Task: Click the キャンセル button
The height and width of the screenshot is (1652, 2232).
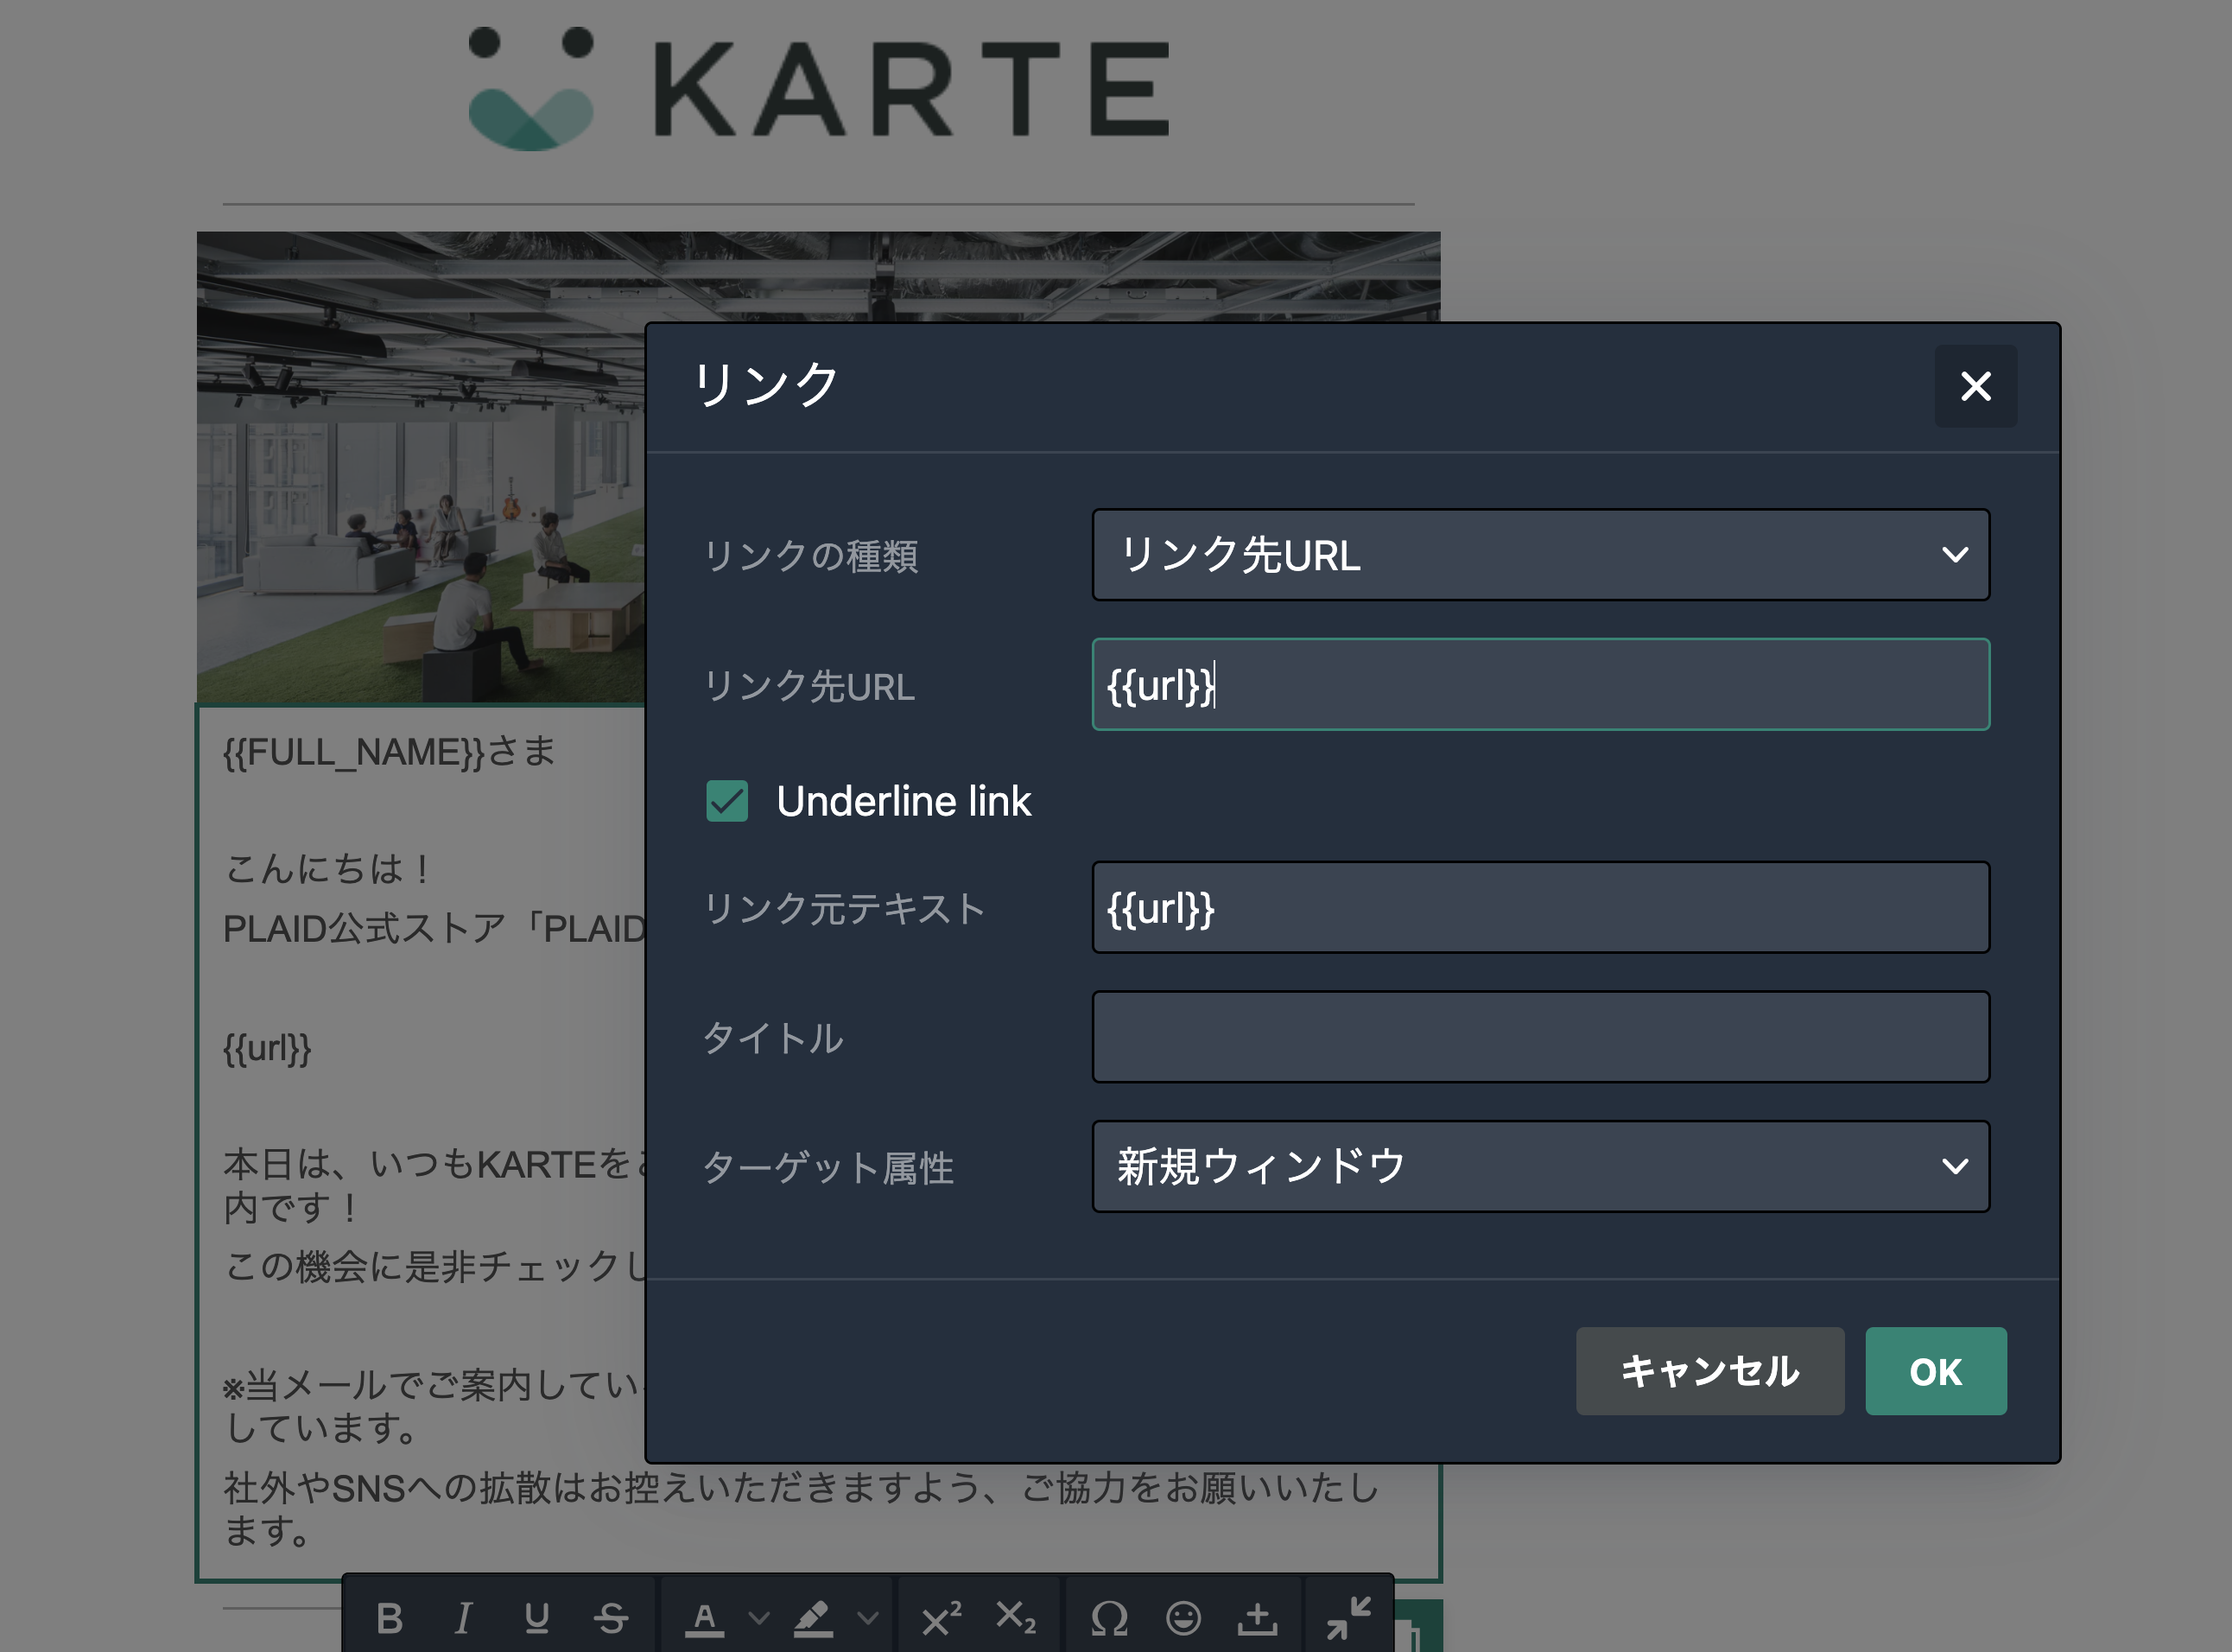Action: (1709, 1371)
